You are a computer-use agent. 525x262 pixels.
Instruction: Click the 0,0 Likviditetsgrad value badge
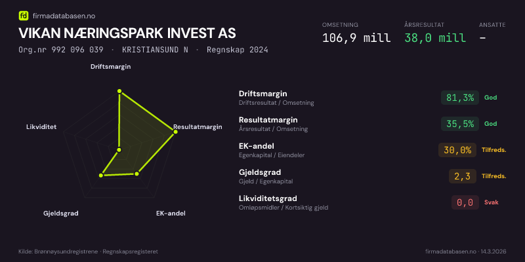pyautogui.click(x=465, y=202)
